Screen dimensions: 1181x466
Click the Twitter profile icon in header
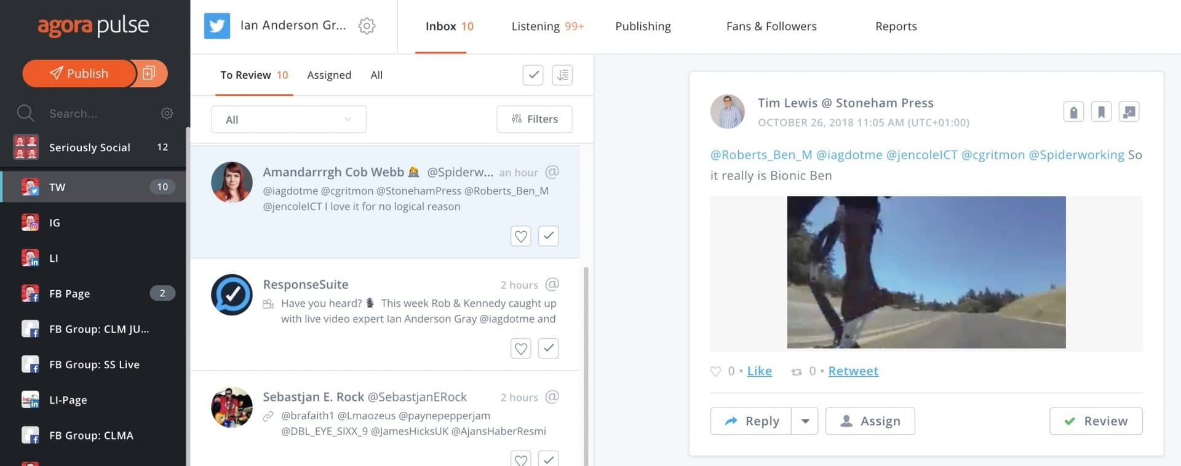[217, 26]
